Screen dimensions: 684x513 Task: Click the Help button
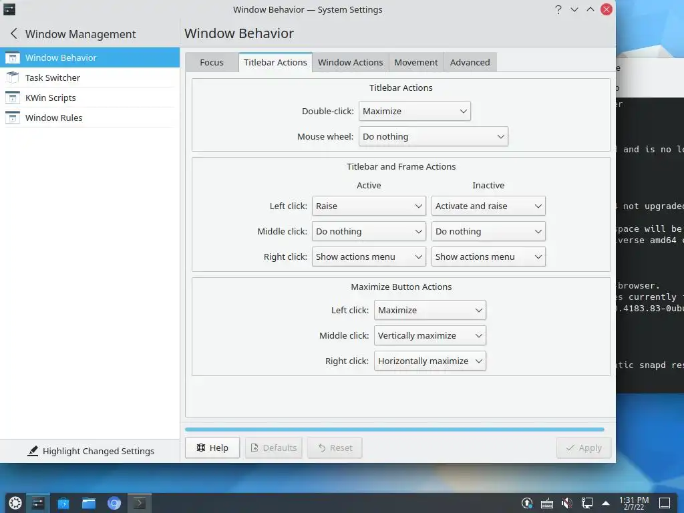point(212,448)
